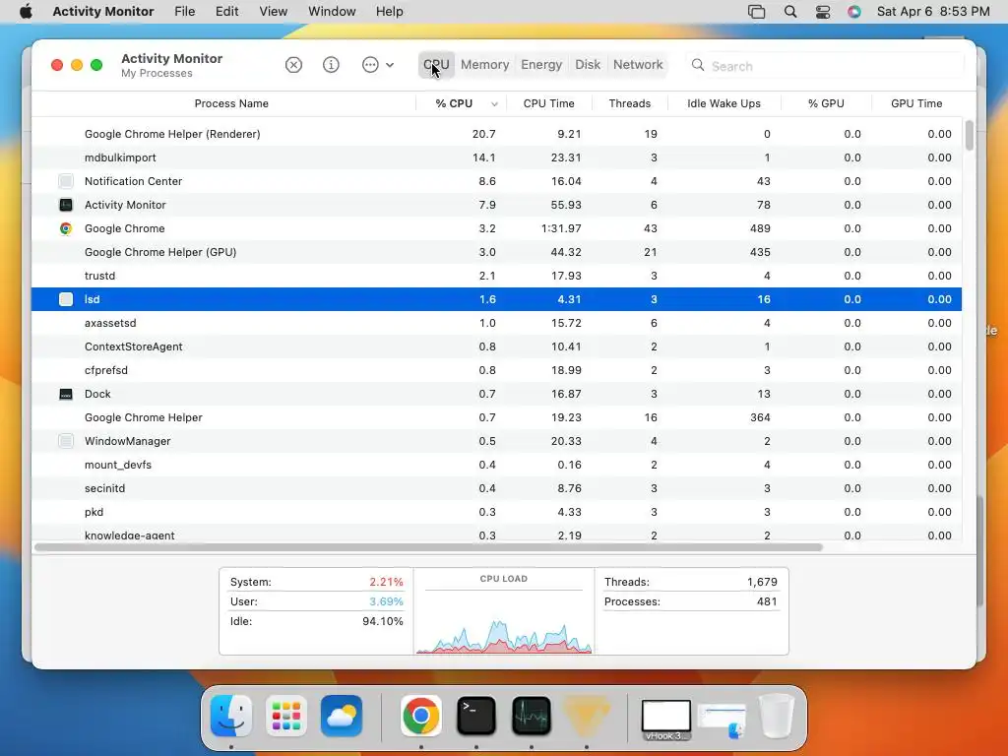Sort by the Idle Wake Ups column
The width and height of the screenshot is (1008, 756).
[724, 103]
